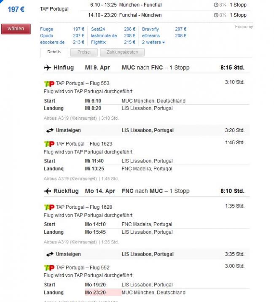This screenshot has width=274, height=302.
Task: Choose the ebookers.de offer link
Action: pos(53,42)
